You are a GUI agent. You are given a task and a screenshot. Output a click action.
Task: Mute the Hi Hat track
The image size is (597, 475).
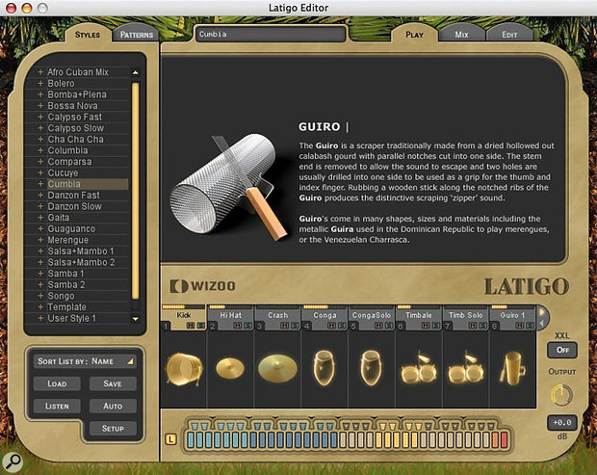pyautogui.click(x=238, y=326)
